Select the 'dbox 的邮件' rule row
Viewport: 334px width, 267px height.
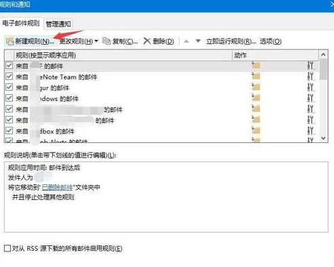161,131
